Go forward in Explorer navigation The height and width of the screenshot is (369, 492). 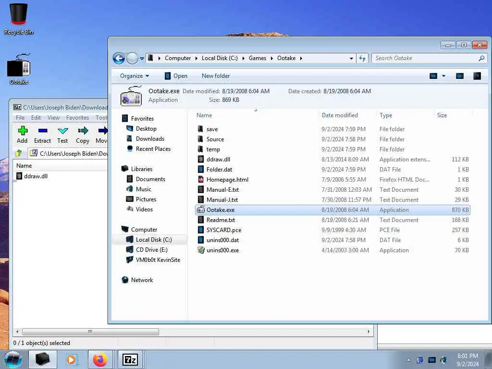[132, 58]
